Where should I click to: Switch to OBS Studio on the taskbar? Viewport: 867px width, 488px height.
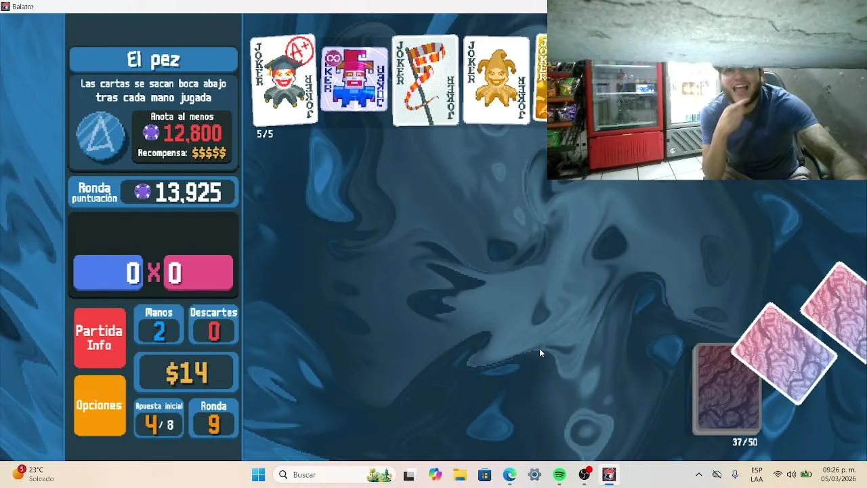point(585,475)
